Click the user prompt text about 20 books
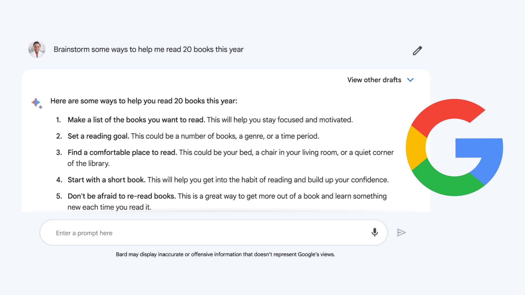This screenshot has height=295, width=525. coord(148,49)
